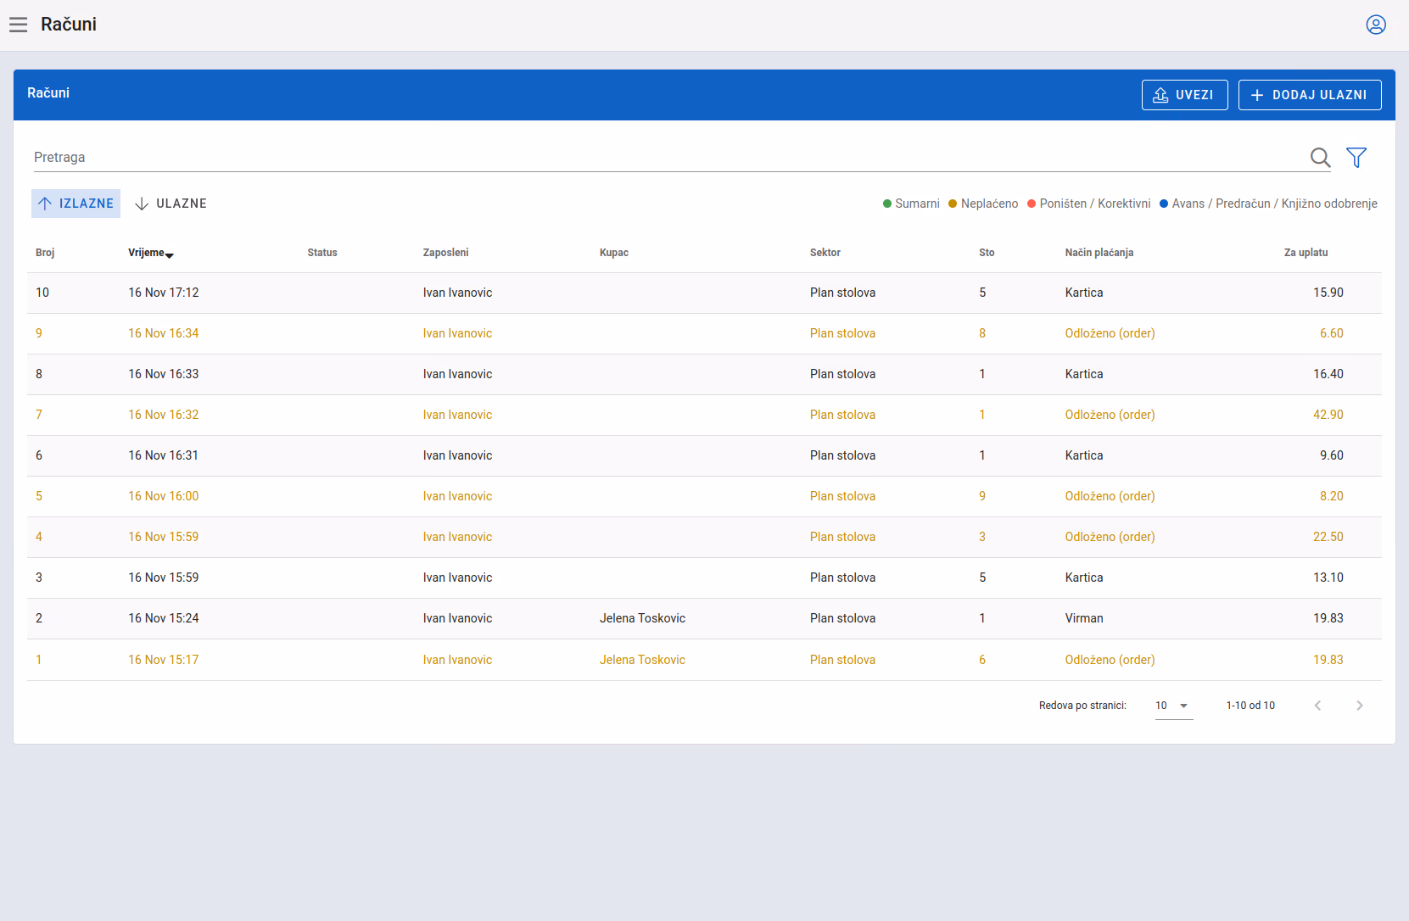Image resolution: width=1409 pixels, height=921 pixels.
Task: Click the amount 42.90
Action: 1328,415
